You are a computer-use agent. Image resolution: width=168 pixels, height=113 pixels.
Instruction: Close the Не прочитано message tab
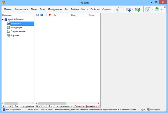click(71, 106)
